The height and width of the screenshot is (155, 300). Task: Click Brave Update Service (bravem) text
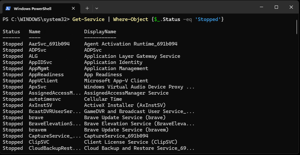coord(126,130)
